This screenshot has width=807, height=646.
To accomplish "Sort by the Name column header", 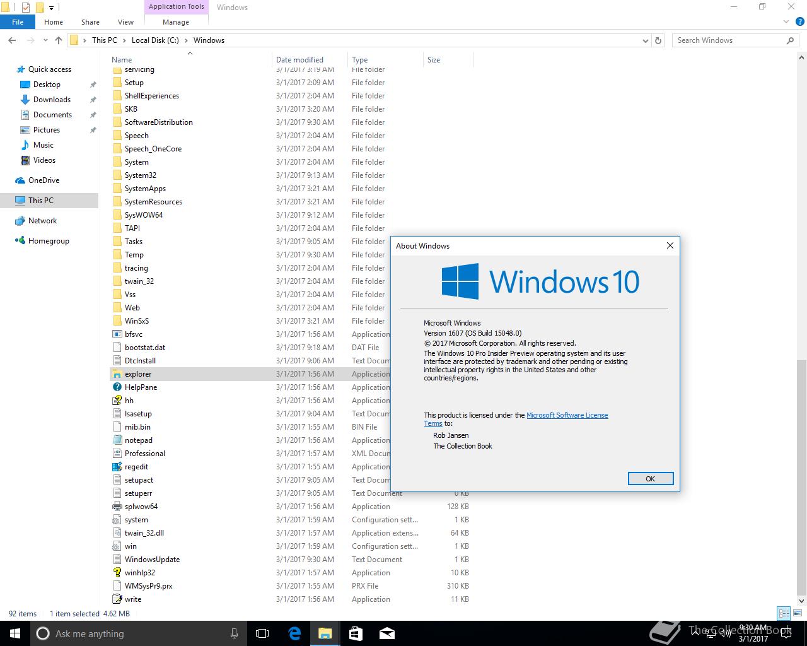I will click(189, 60).
